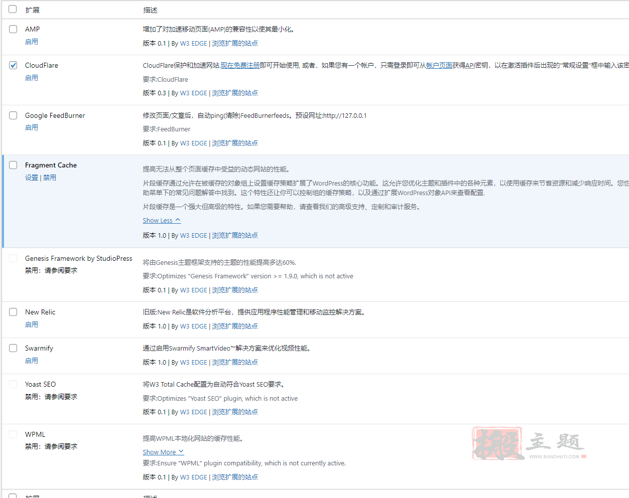Select the WPML extension title
Image resolution: width=629 pixels, height=498 pixels.
35,434
